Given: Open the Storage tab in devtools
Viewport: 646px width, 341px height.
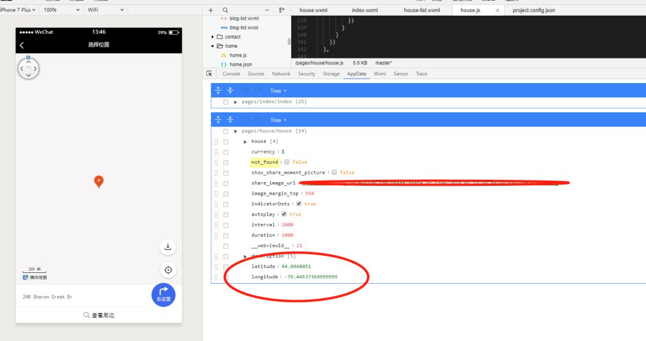Looking at the screenshot, I should (x=331, y=73).
